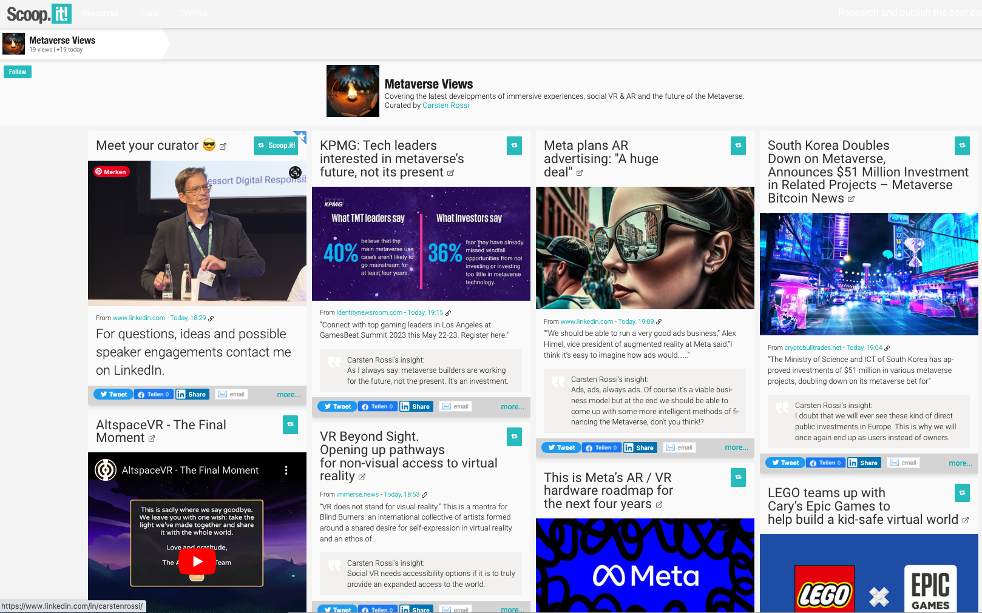Tweet the Meet your curator post
982x613 pixels.
click(113, 394)
